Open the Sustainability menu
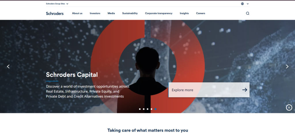295x133 pixels. click(x=130, y=13)
